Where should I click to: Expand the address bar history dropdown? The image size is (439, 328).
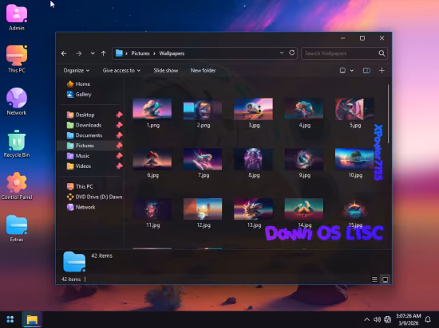click(x=282, y=53)
